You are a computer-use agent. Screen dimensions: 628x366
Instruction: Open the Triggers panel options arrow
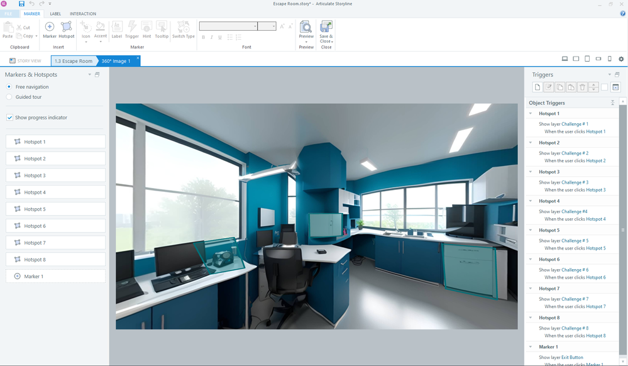610,75
